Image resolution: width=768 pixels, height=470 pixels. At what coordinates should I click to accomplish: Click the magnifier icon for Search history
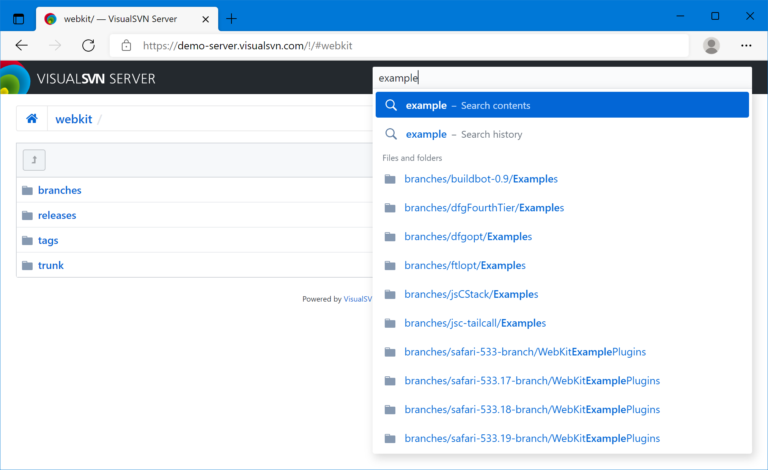(x=391, y=134)
